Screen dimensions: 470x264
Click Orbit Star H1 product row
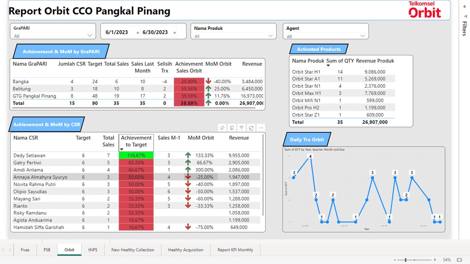point(343,72)
